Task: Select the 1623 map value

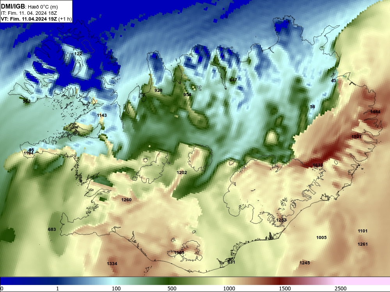Action: click(x=318, y=165)
